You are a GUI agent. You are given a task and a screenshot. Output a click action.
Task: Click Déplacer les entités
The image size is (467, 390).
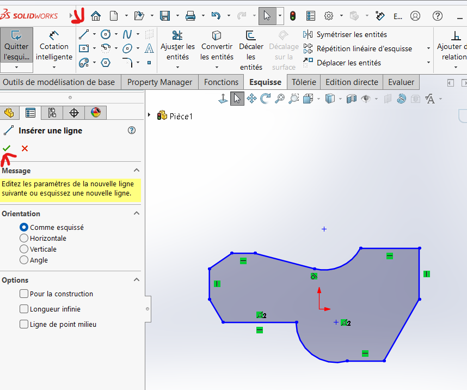[x=342, y=63]
